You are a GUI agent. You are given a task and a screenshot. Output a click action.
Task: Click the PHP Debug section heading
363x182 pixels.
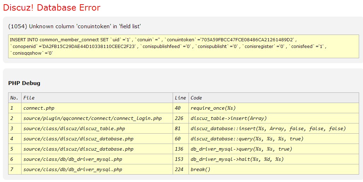pyautogui.click(x=24, y=83)
